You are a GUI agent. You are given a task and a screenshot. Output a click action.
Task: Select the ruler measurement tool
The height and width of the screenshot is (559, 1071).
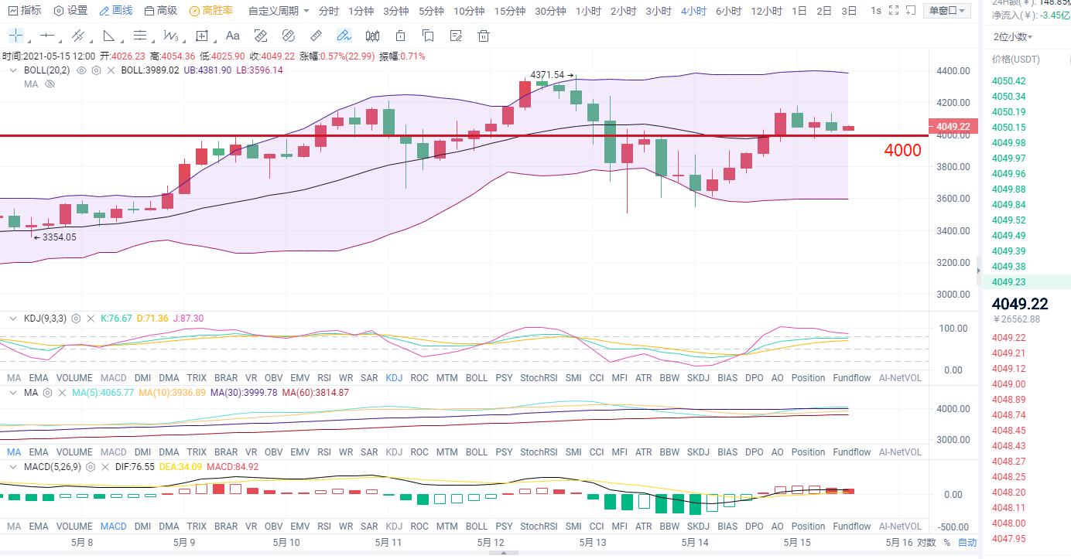click(316, 36)
